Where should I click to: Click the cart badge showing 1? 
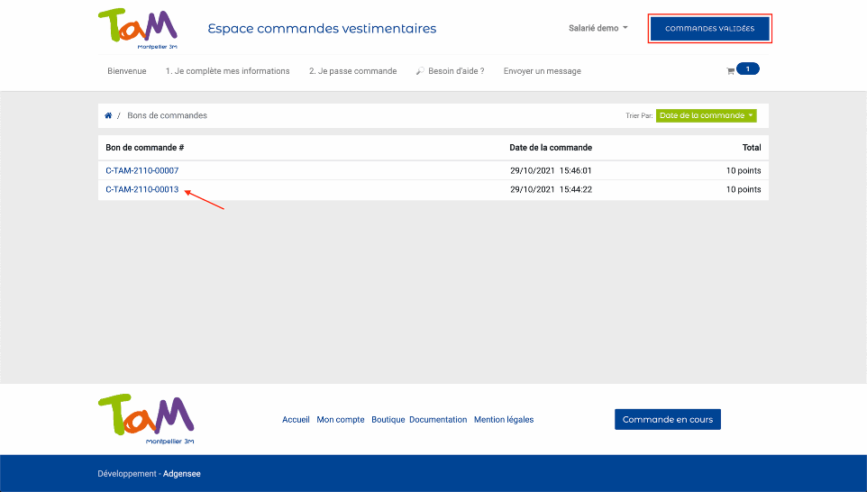point(748,68)
